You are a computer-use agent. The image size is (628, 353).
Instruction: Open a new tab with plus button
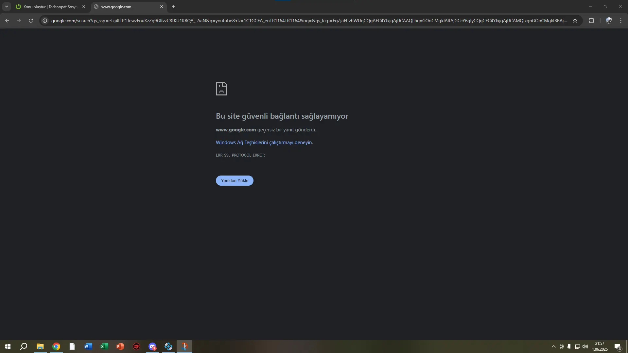pos(173,7)
